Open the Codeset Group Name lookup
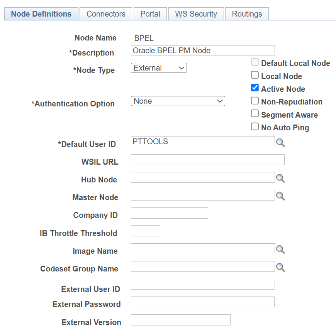This screenshot has height=332, width=336. [281, 266]
